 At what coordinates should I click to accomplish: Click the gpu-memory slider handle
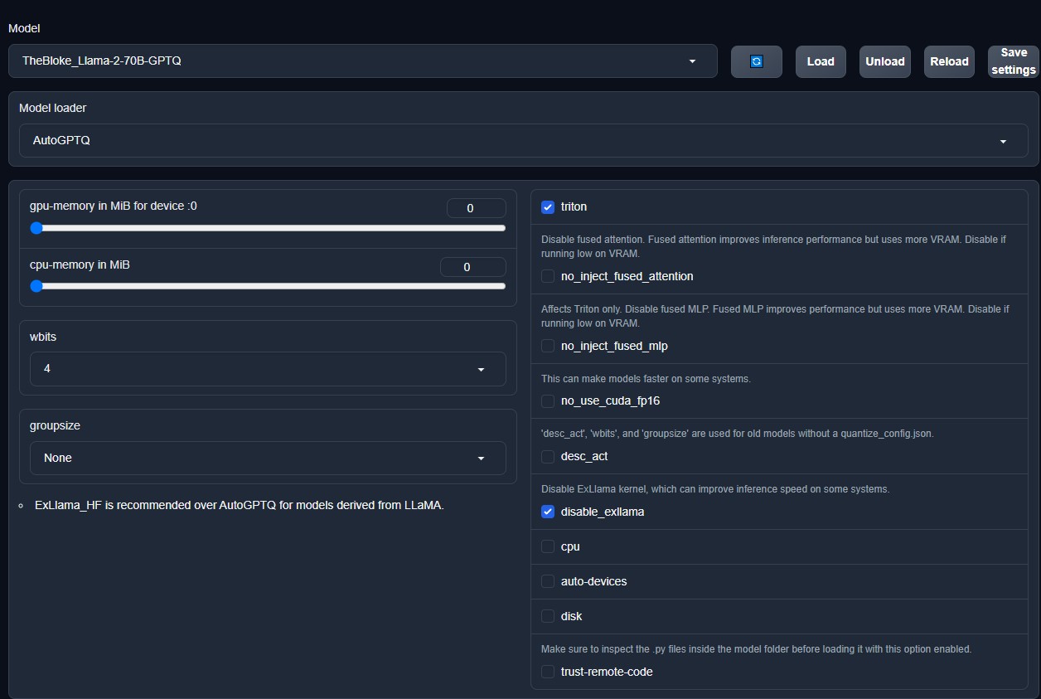pos(36,228)
